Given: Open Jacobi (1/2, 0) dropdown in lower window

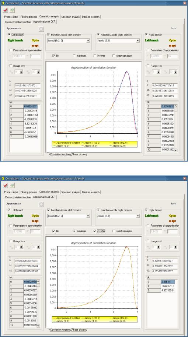Looking at the screenshot, I should click(88, 216).
